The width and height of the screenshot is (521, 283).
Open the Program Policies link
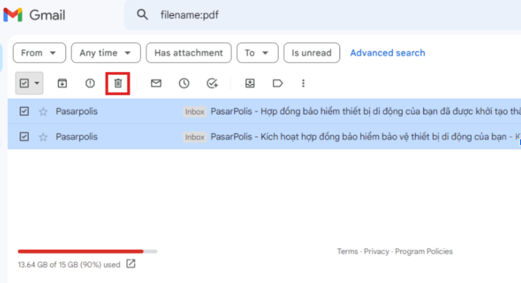424,252
